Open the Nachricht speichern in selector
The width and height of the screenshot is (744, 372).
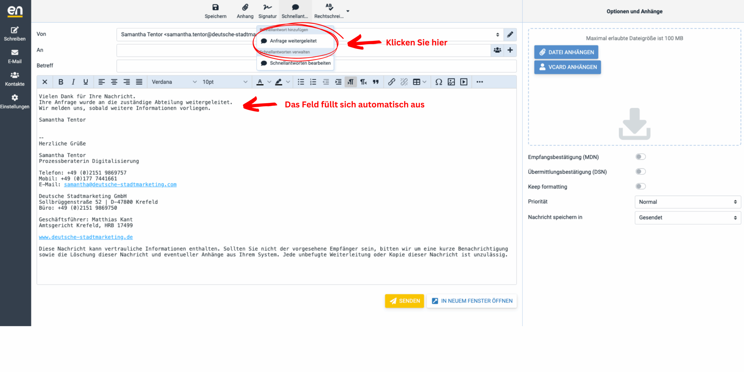click(x=687, y=217)
